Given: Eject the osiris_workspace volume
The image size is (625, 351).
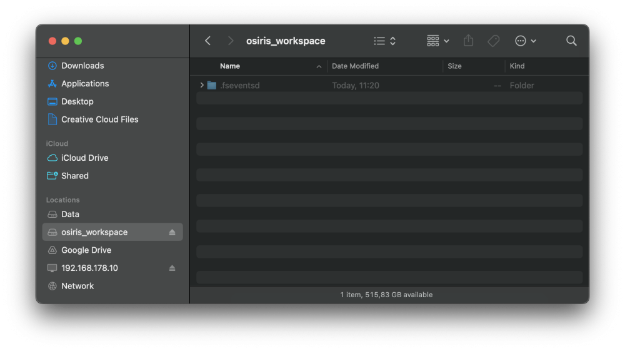Looking at the screenshot, I should tap(172, 232).
